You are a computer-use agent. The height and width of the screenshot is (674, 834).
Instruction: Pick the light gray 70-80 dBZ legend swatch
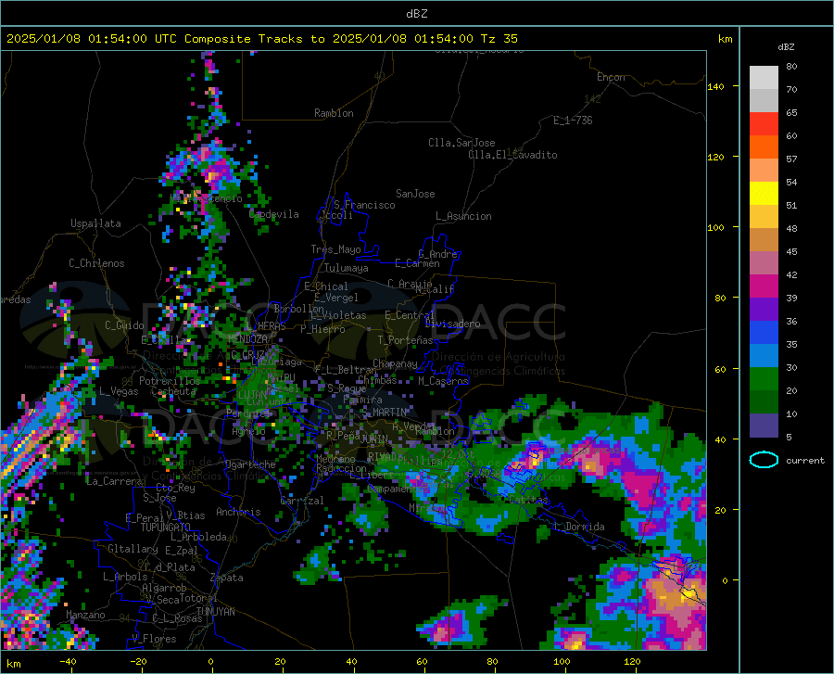pos(764,78)
